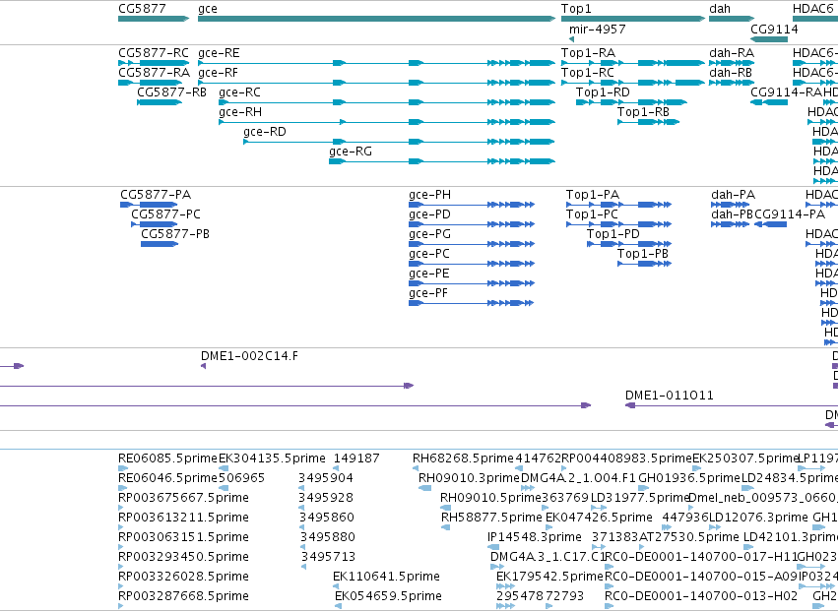Screen dimensions: 838x611
Task: Select the gce gene bar
Action: (377, 19)
